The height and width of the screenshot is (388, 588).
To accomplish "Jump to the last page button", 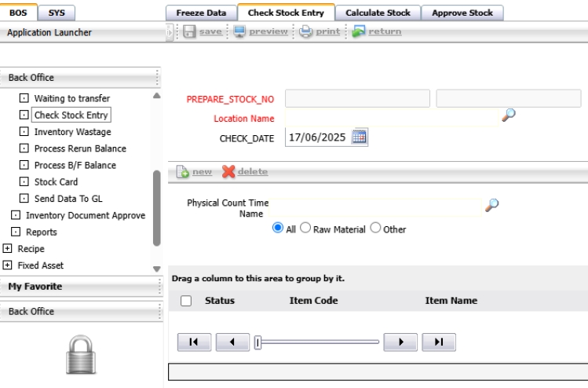I will 439,342.
